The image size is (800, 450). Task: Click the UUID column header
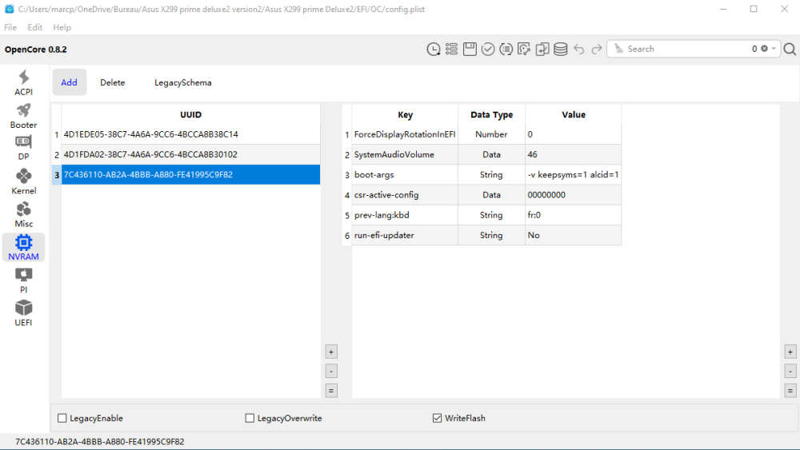[191, 114]
